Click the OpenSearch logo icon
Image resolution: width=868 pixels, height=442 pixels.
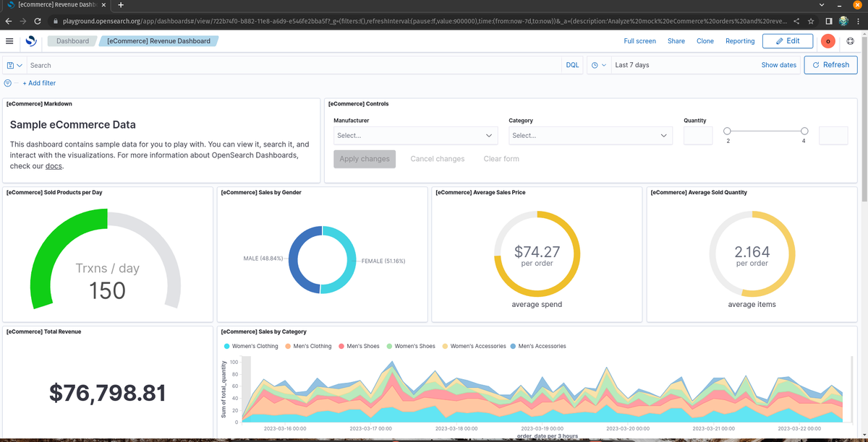coord(31,41)
